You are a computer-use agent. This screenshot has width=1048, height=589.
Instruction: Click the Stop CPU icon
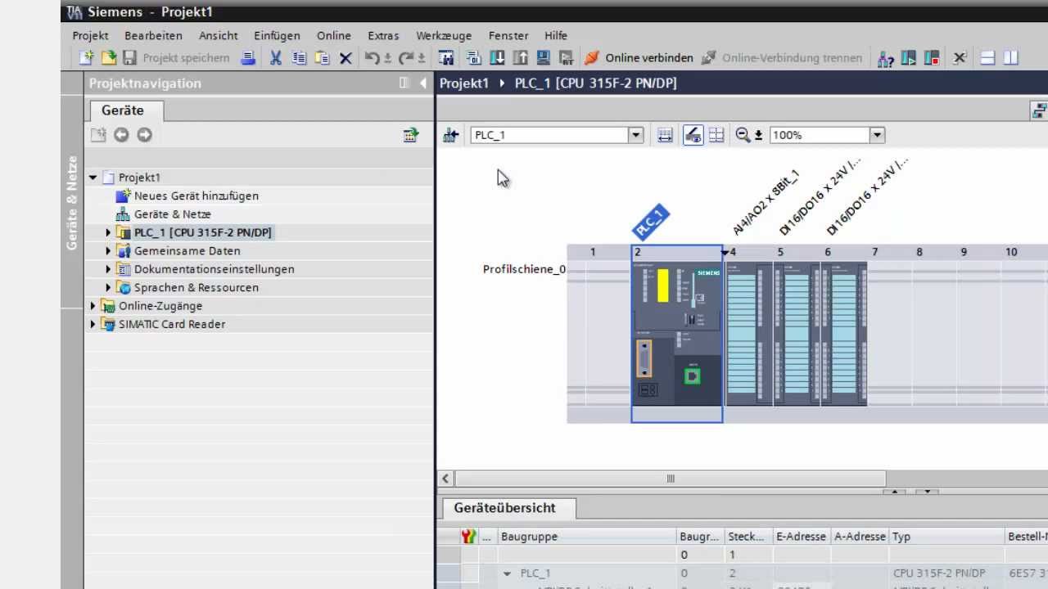(x=932, y=58)
